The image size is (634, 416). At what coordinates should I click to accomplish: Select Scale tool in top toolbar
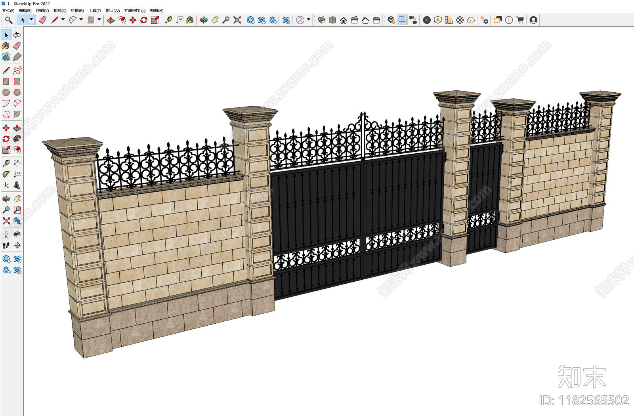pyautogui.click(x=155, y=20)
